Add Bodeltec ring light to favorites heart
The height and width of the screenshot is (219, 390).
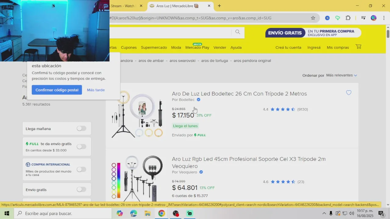(x=349, y=93)
